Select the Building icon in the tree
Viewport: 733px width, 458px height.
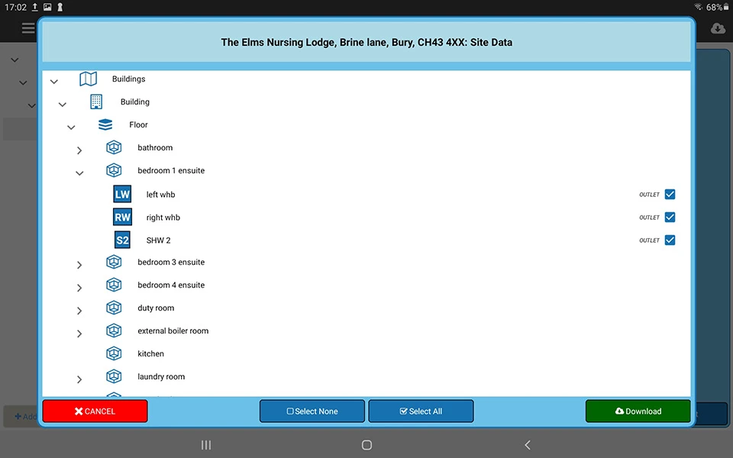click(x=96, y=101)
